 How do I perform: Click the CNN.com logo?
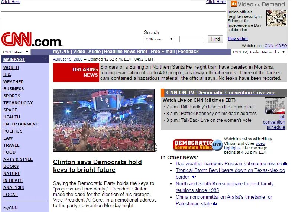coord(32,39)
